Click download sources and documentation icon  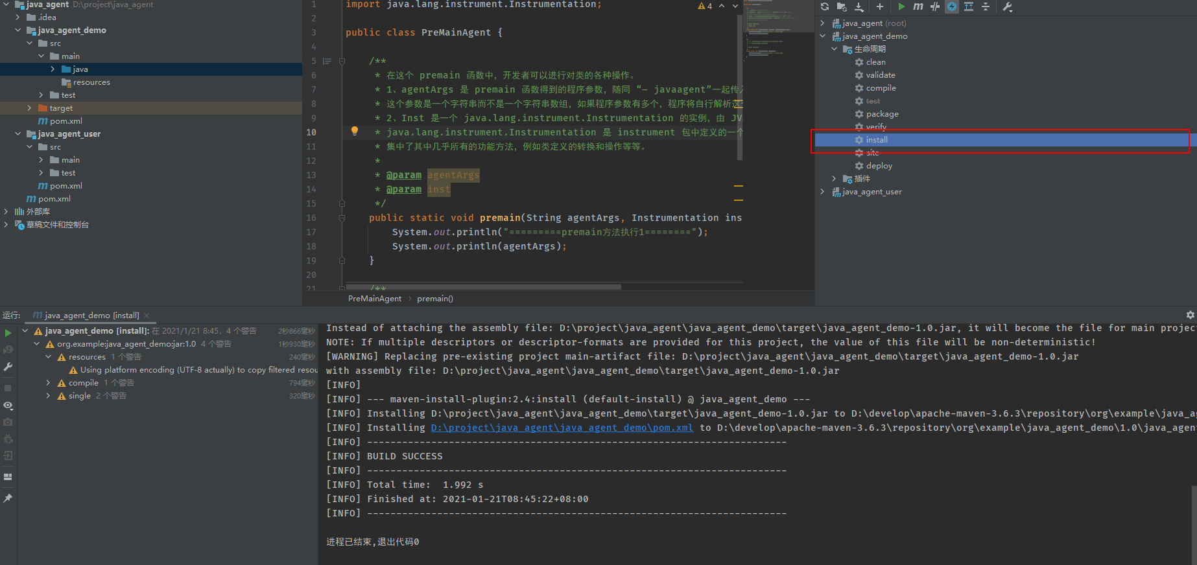point(859,6)
